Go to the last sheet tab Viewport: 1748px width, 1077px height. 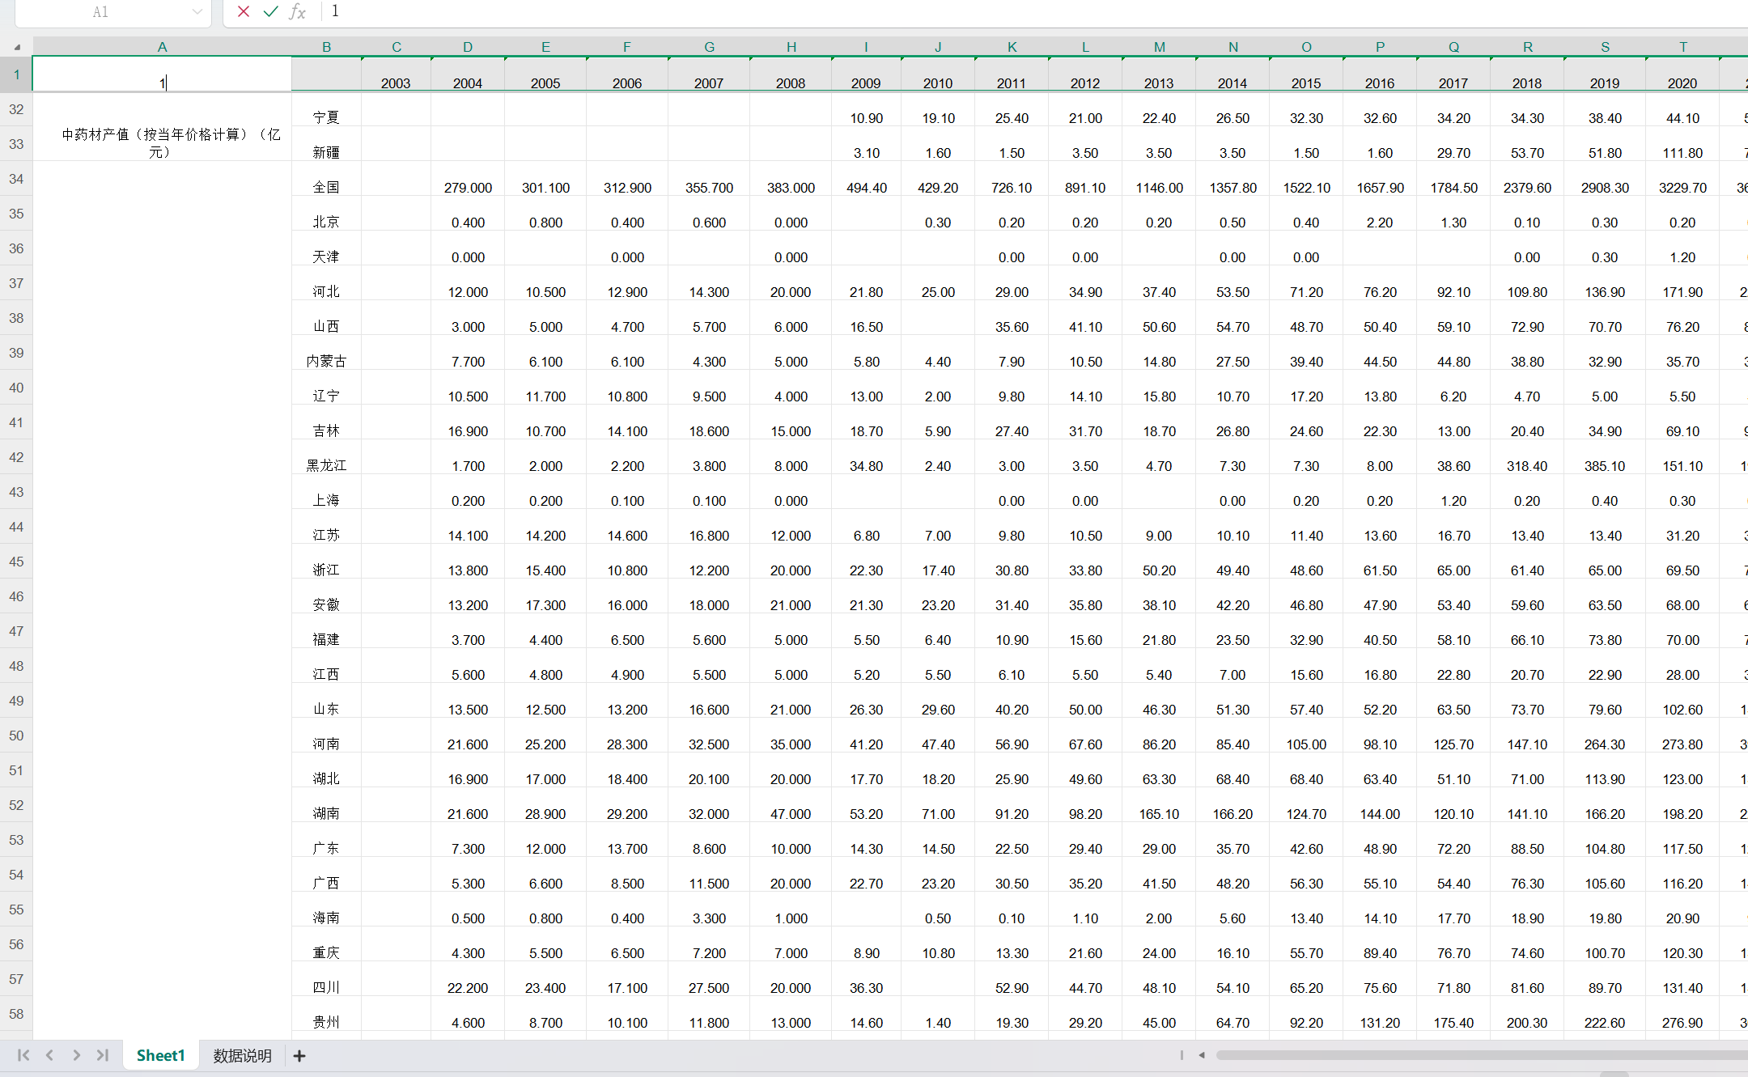pos(103,1055)
